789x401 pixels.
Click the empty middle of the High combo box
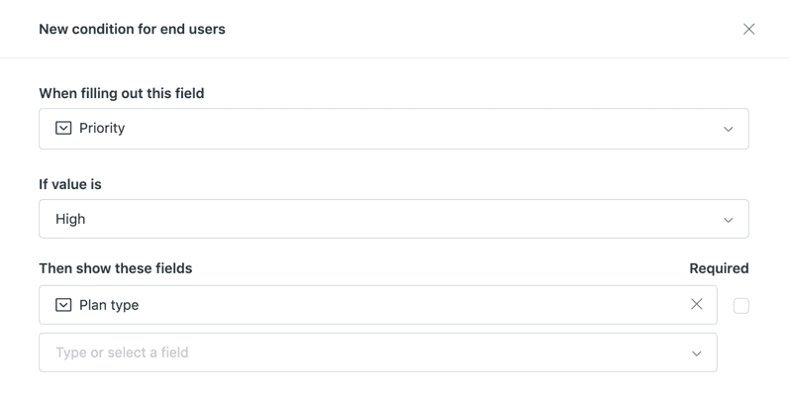[x=396, y=220]
